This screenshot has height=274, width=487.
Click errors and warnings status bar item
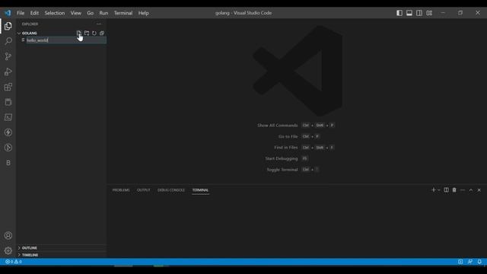pos(14,262)
